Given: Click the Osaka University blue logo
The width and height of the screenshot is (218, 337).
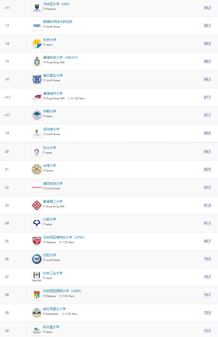Looking at the screenshot, I should point(36,223).
